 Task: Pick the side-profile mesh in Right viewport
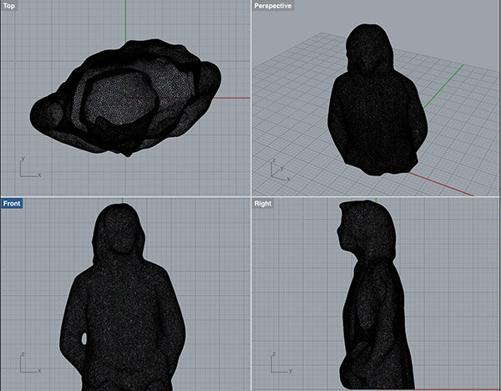[376, 295]
